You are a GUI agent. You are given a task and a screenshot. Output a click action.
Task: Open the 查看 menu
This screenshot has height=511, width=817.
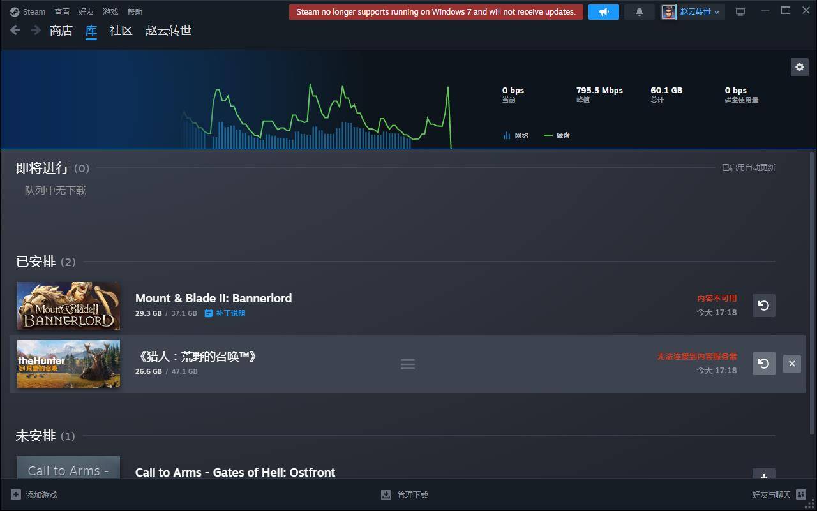pos(62,12)
